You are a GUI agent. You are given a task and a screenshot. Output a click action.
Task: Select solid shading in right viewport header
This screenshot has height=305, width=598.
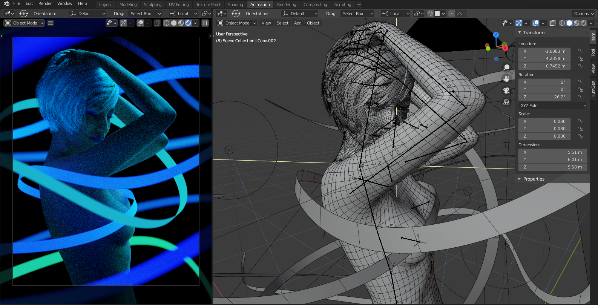click(x=569, y=23)
